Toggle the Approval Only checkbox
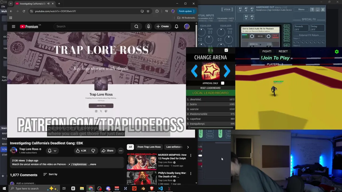 223,83
